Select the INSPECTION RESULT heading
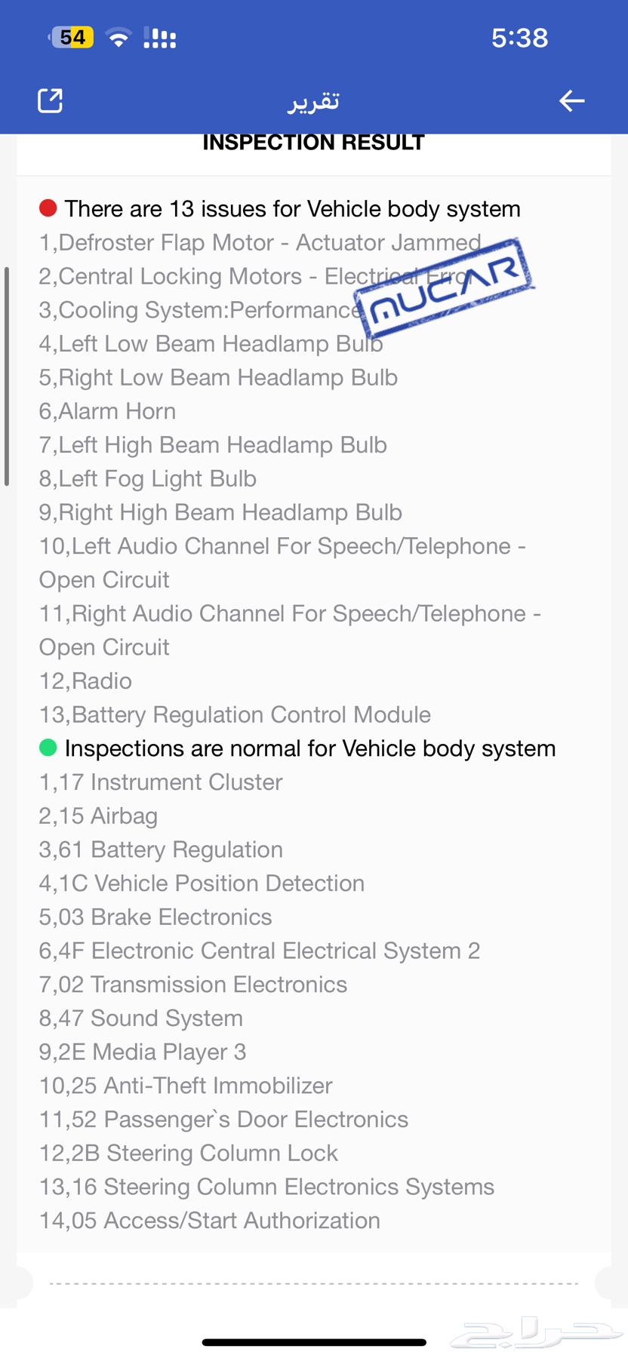 pos(313,143)
